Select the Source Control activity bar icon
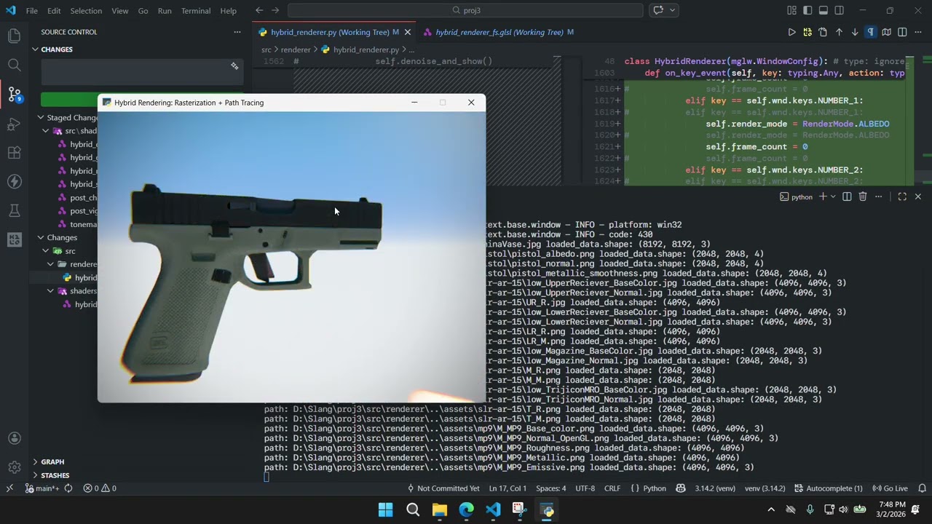Viewport: 932px width, 524px height. click(x=14, y=94)
